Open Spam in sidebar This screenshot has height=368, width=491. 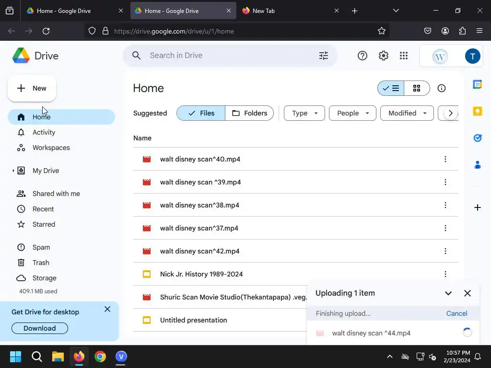(61, 248)
